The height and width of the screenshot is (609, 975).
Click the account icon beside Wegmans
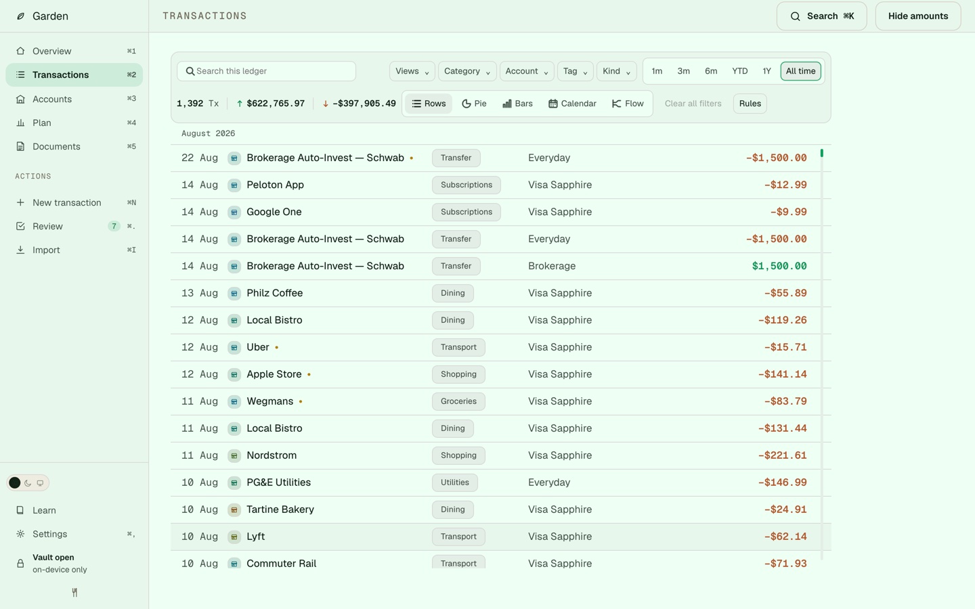point(234,401)
